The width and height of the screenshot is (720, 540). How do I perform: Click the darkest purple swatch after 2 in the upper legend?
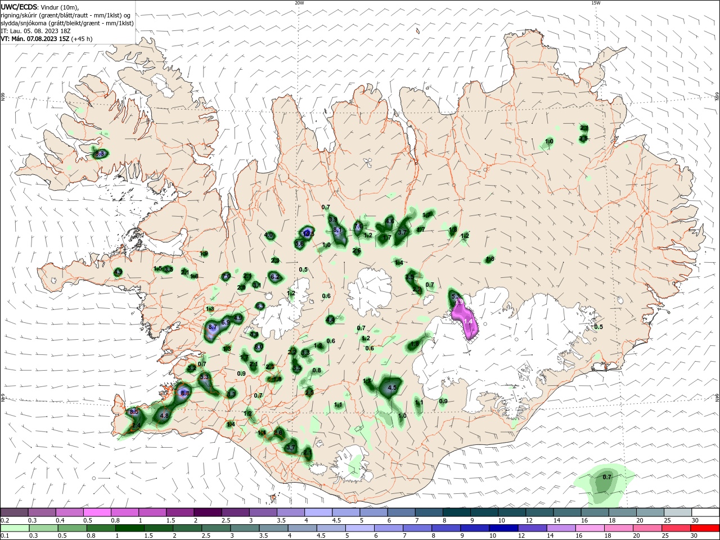pyautogui.click(x=208, y=512)
